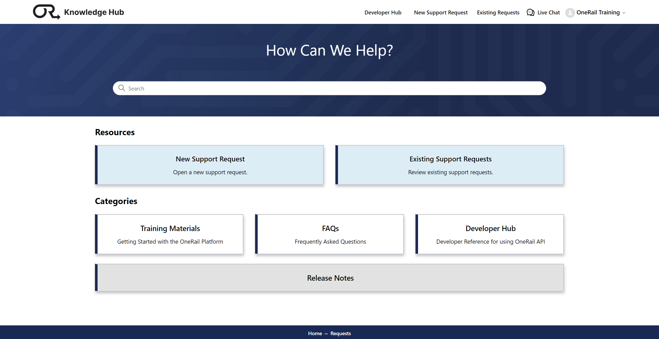This screenshot has height=339, width=659.
Task: Click 'Getting Started with the OneRail Platform' text
Action: click(x=170, y=242)
